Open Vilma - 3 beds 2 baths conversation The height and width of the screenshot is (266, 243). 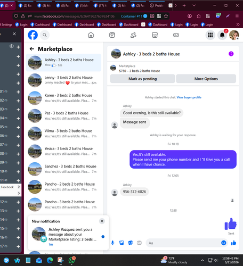coord(63,134)
